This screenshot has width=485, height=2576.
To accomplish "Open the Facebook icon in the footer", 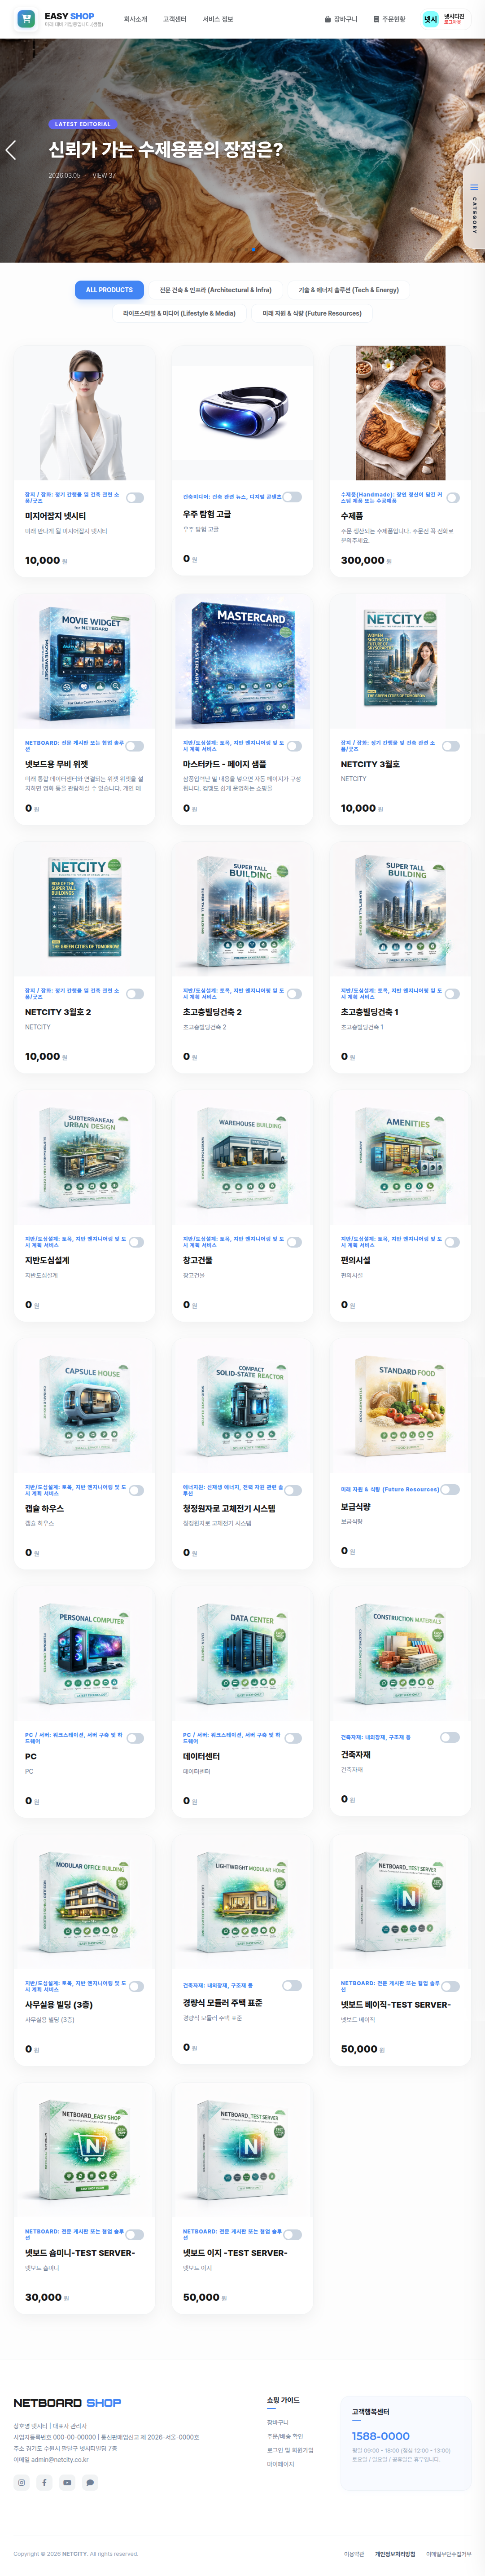I will tap(44, 2483).
